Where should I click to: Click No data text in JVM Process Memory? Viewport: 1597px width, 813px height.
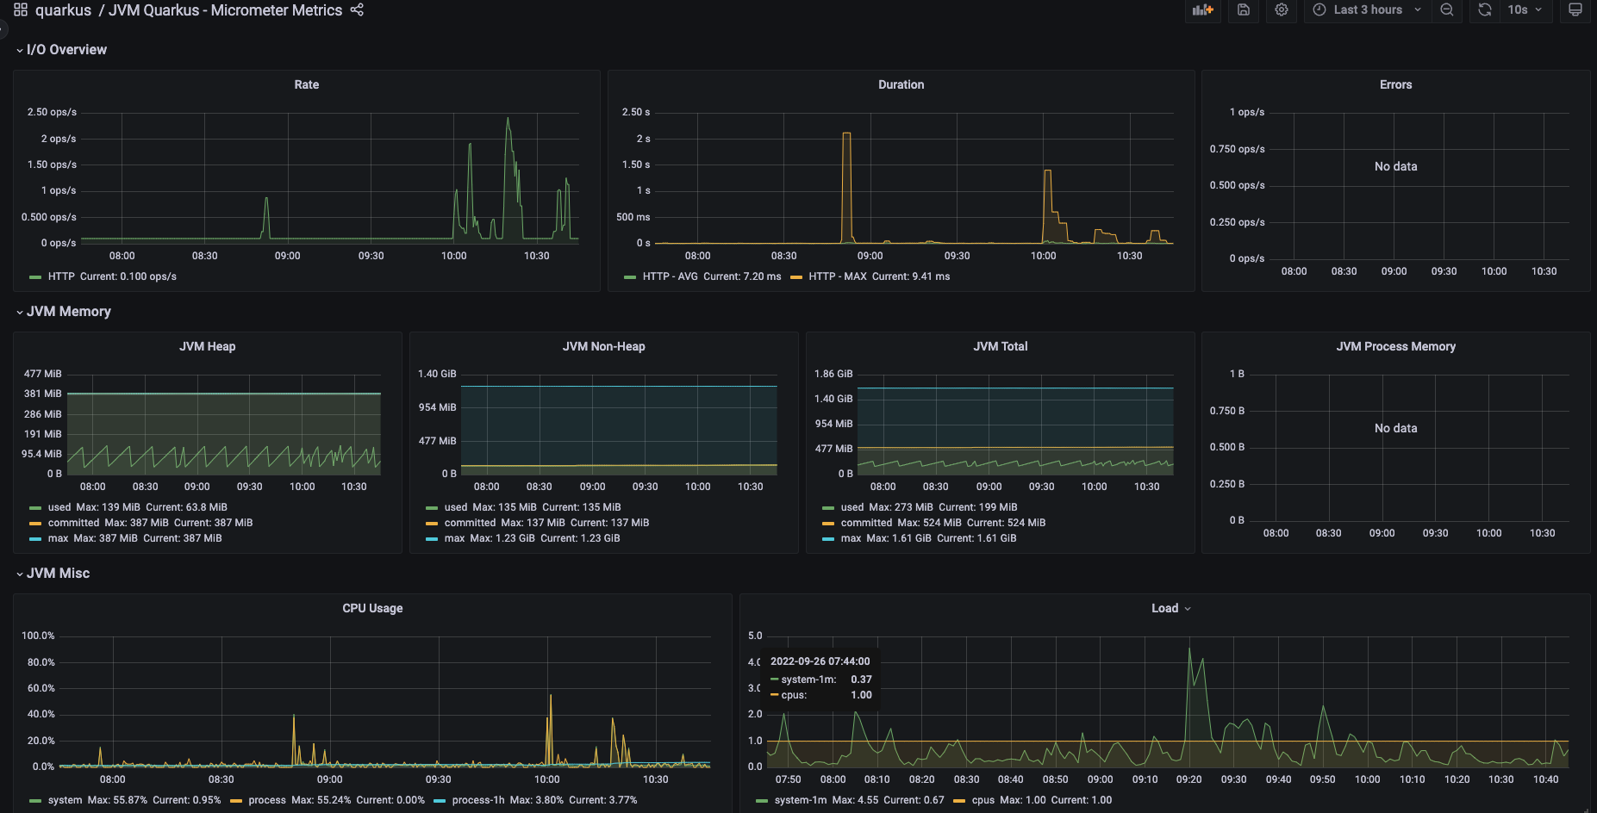[x=1395, y=428]
